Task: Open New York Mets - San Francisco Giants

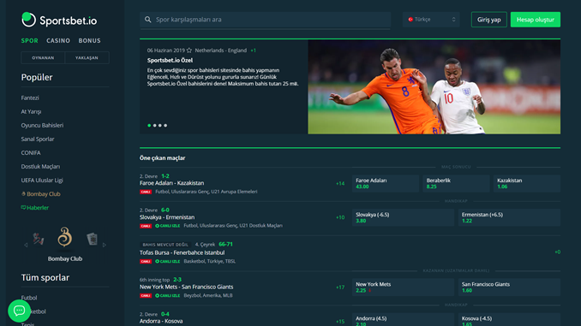Action: pyautogui.click(x=186, y=287)
